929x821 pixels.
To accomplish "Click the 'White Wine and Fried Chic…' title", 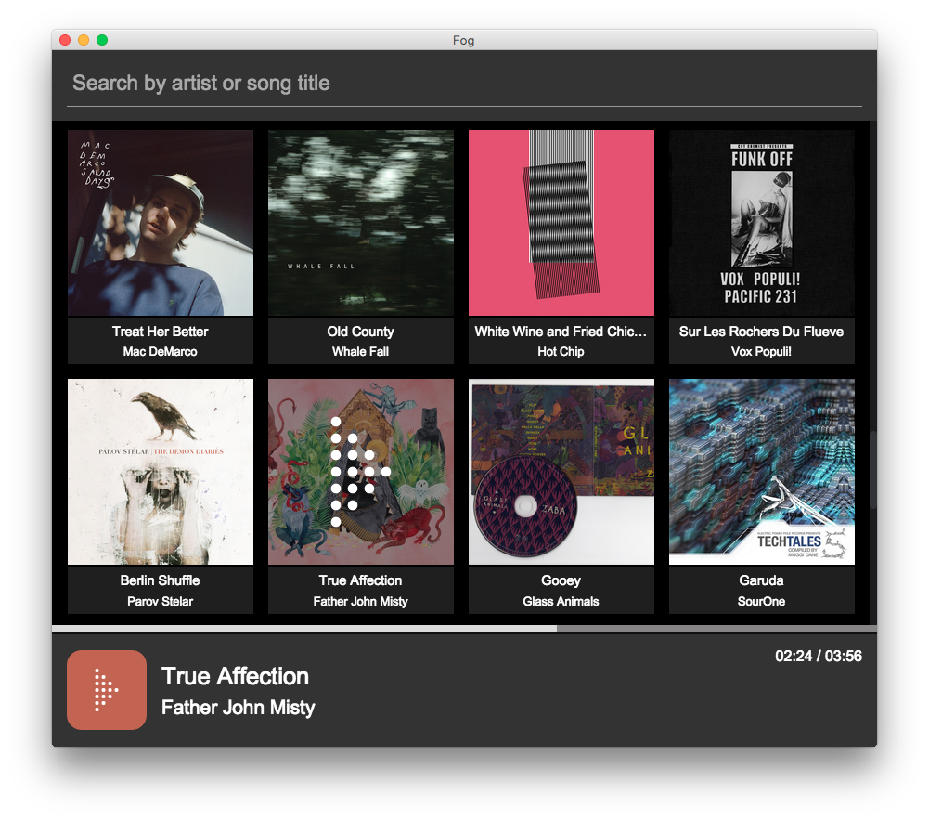I will [561, 332].
